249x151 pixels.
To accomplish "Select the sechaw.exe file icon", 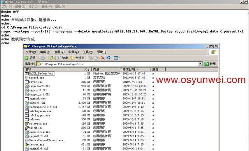I will tap(27, 144).
